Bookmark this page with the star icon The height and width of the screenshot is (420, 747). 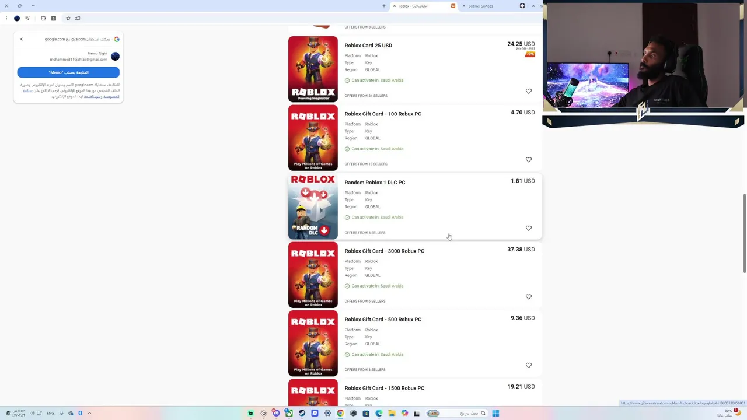[x=68, y=18]
